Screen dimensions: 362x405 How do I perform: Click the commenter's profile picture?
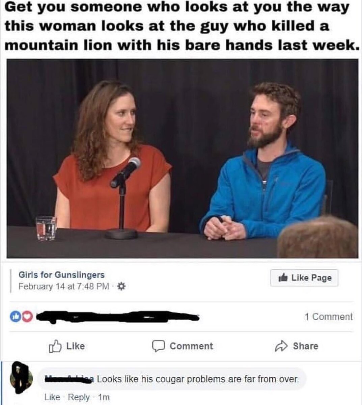[21, 377]
